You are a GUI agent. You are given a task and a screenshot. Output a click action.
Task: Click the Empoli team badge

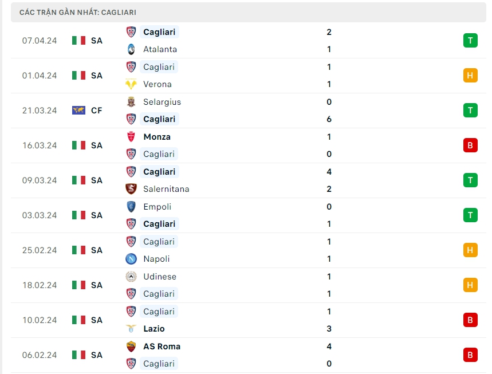[131, 207]
